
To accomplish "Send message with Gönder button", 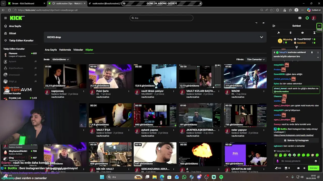I will (x=313, y=168).
